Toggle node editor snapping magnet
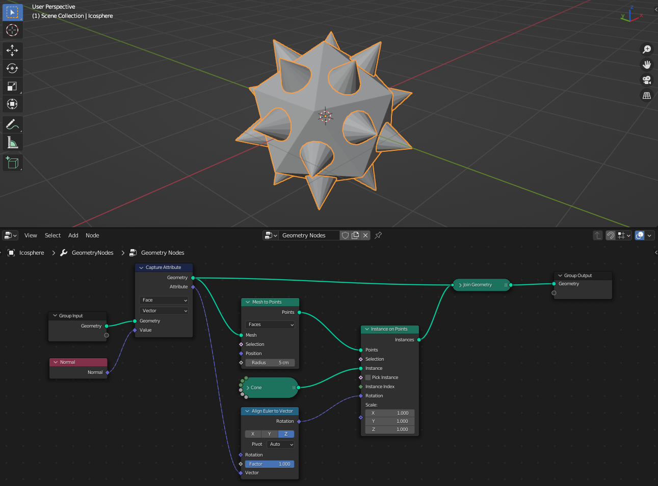The width and height of the screenshot is (658, 486). pos(610,235)
